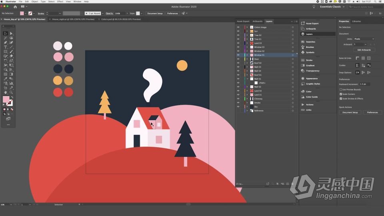Open the Essentials Classic workspace dropdown
384x216 pixels.
pyautogui.click(x=332, y=7)
